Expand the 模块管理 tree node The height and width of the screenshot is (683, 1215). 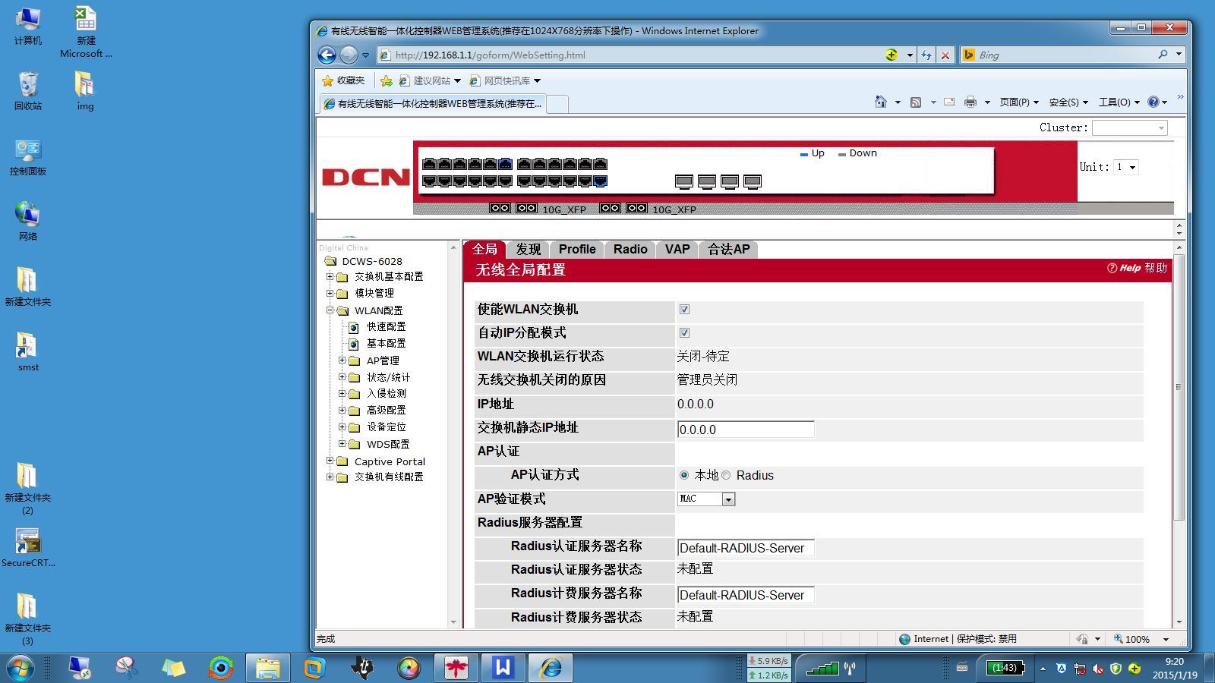(x=330, y=293)
